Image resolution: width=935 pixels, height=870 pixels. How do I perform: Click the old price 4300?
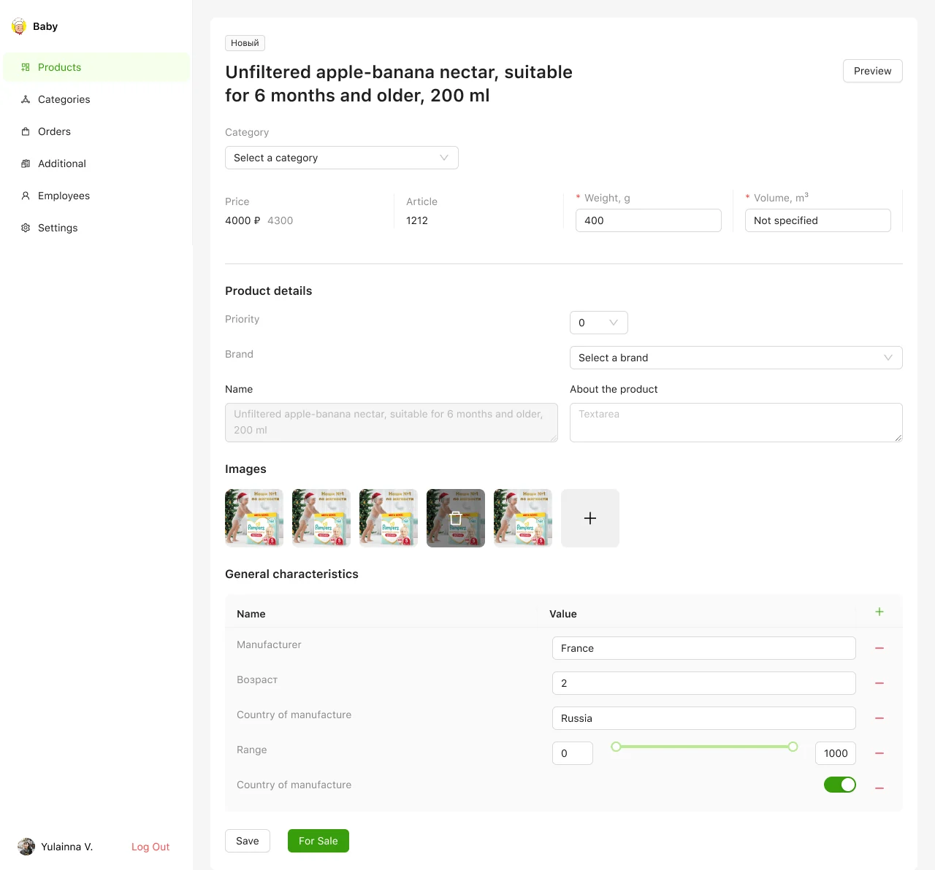pyautogui.click(x=280, y=220)
